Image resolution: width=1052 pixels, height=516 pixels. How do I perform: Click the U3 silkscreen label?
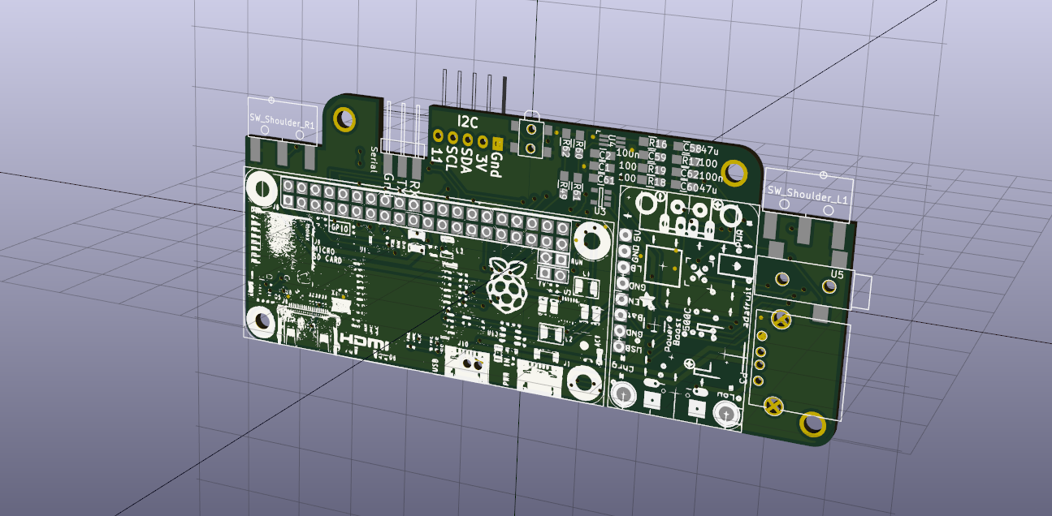601,212
